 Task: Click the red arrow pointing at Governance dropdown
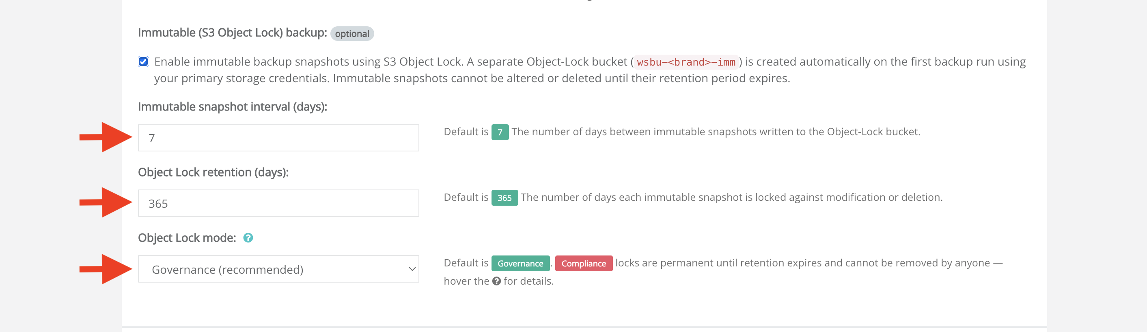tap(106, 269)
